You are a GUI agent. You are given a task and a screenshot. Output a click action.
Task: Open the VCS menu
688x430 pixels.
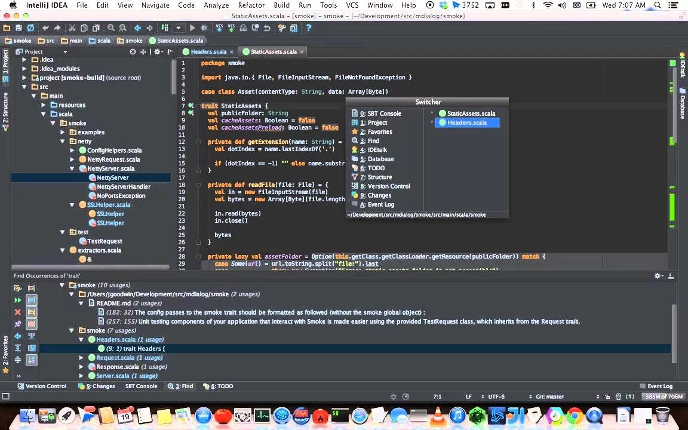pos(352,5)
